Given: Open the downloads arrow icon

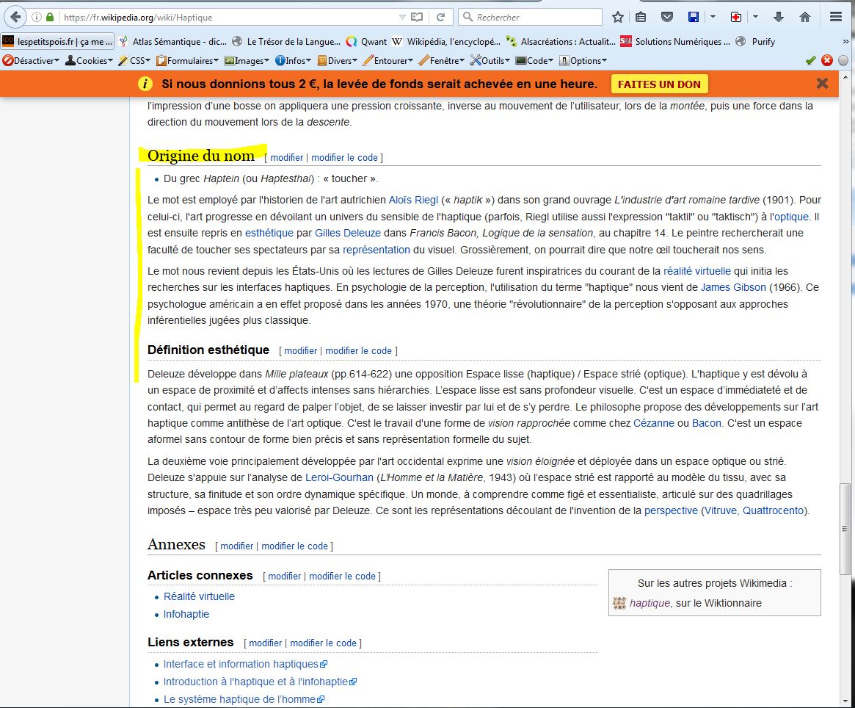Looking at the screenshot, I should pyautogui.click(x=779, y=17).
